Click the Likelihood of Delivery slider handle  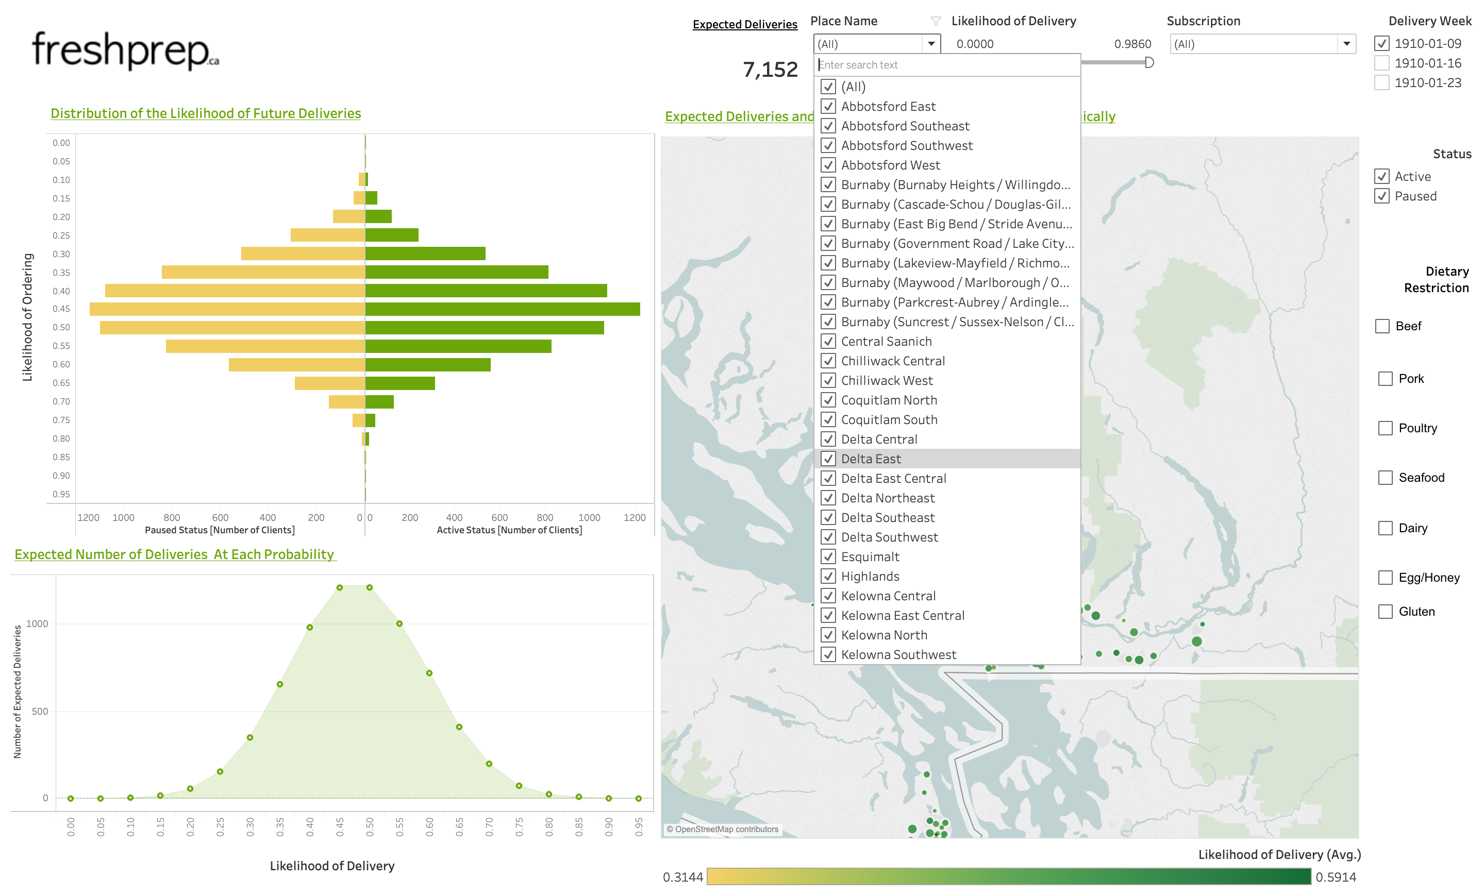1149,63
